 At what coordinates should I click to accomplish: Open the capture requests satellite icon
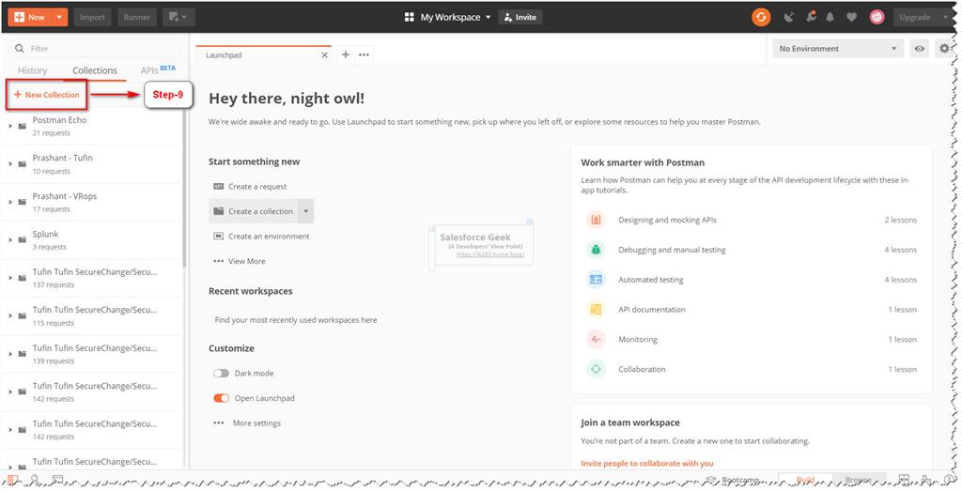pos(789,17)
